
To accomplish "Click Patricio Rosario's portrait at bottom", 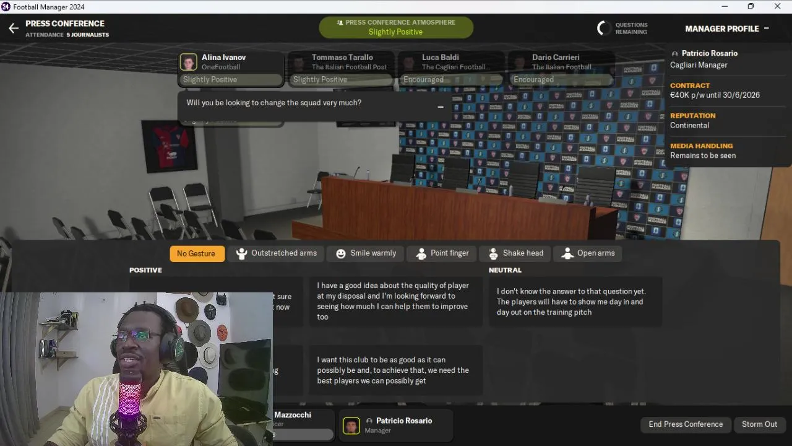I will tap(351, 426).
